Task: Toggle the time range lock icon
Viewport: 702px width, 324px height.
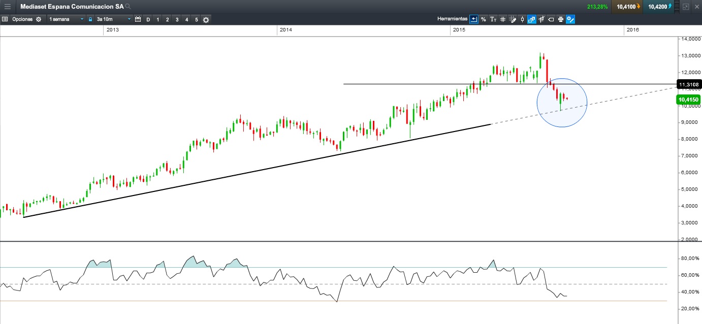Action: click(90, 19)
